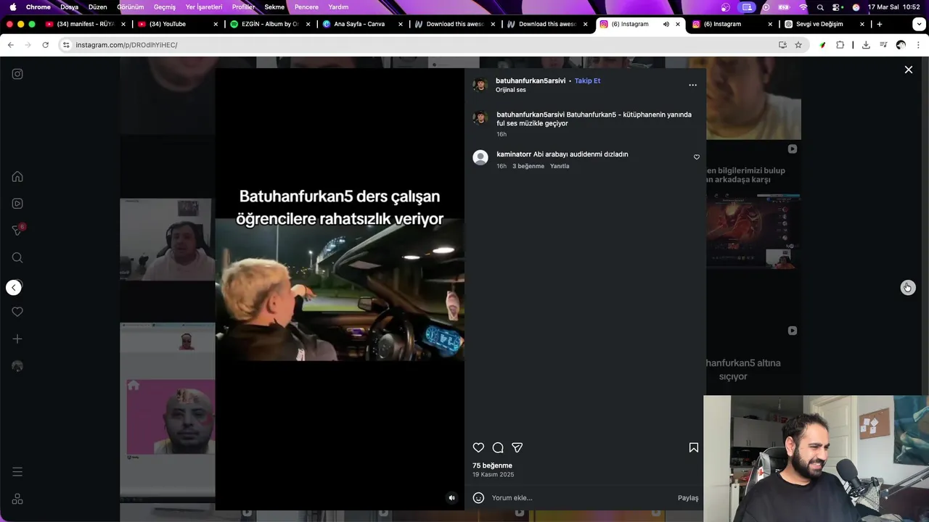Viewport: 929px width, 522px height.
Task: Click Yanıtla on kaminatorr's comment
Action: point(560,166)
